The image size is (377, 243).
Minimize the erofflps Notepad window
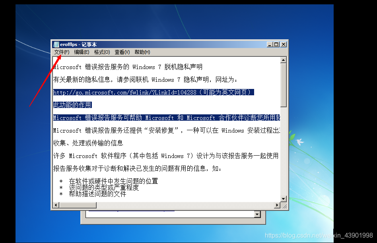(270, 44)
